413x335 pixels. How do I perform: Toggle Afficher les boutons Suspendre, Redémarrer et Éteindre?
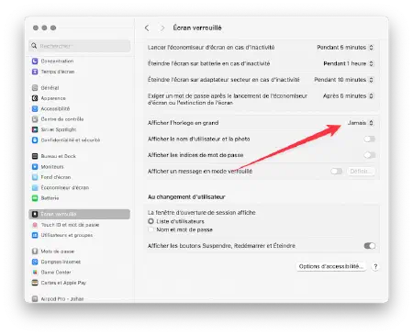click(x=369, y=246)
